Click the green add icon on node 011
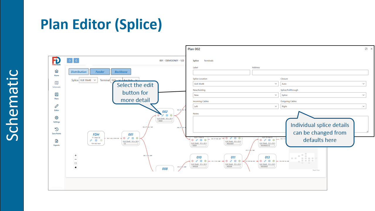Screen dimensions: 375x211 pyautogui.click(x=240, y=161)
